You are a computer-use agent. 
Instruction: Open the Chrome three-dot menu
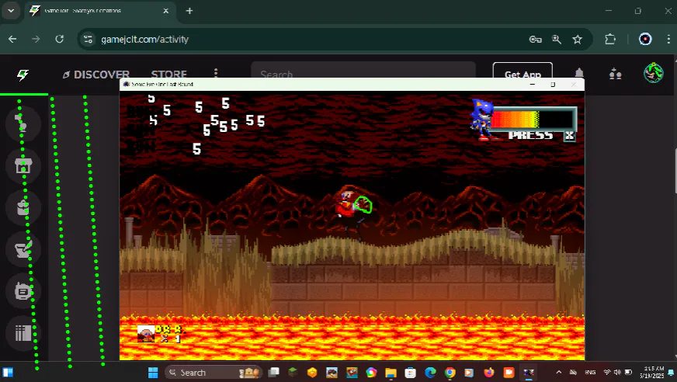point(668,40)
